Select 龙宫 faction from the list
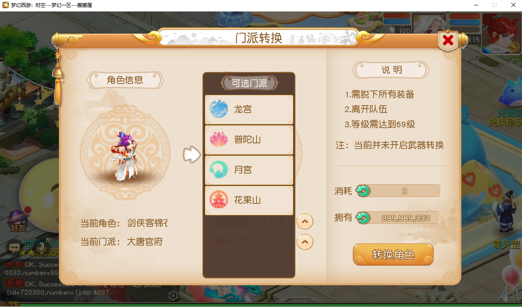This screenshot has width=522, height=307. (x=249, y=109)
